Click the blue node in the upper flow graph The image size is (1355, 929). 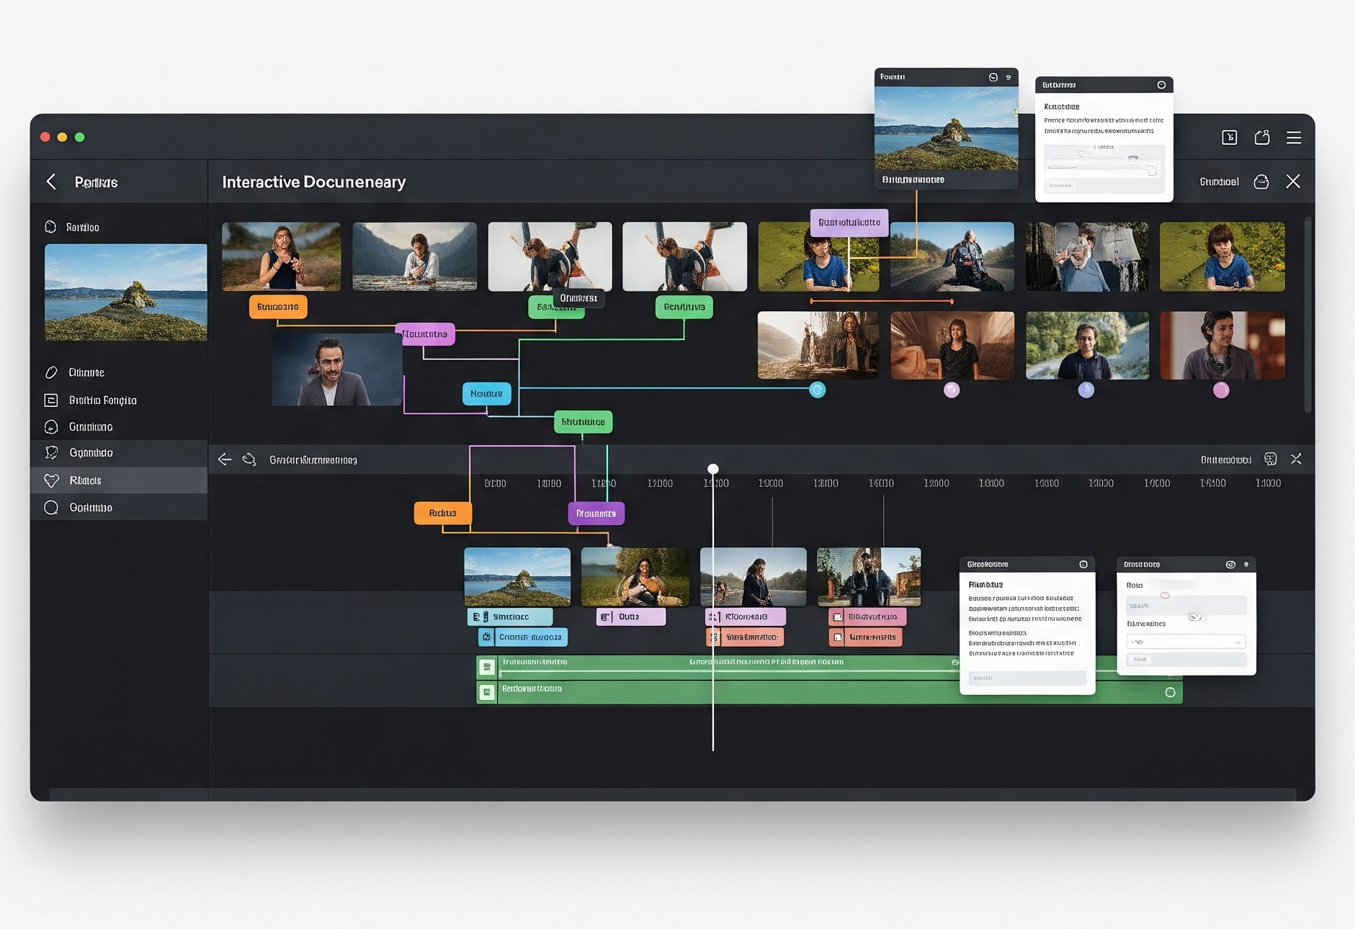pos(486,394)
